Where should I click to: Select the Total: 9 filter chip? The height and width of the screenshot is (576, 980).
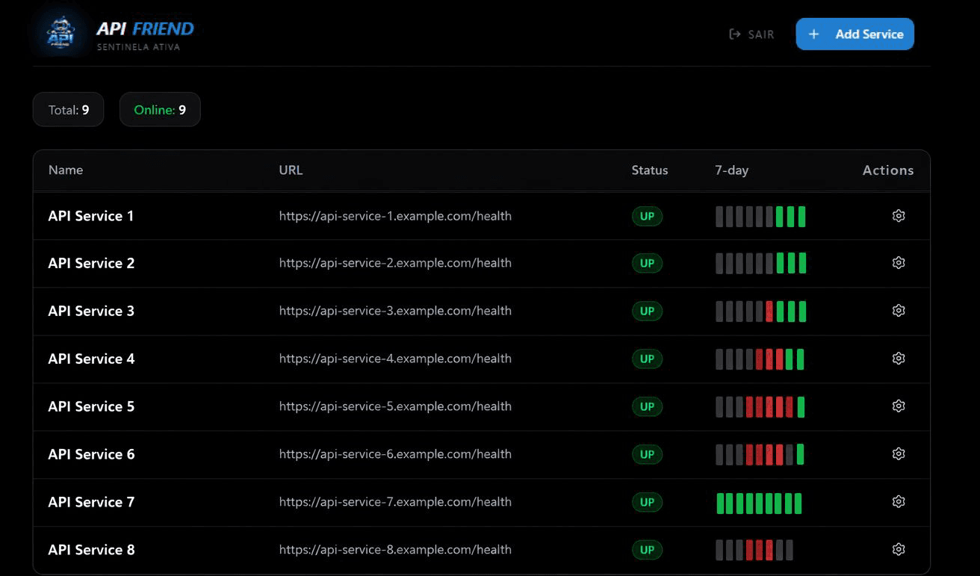[x=68, y=109]
